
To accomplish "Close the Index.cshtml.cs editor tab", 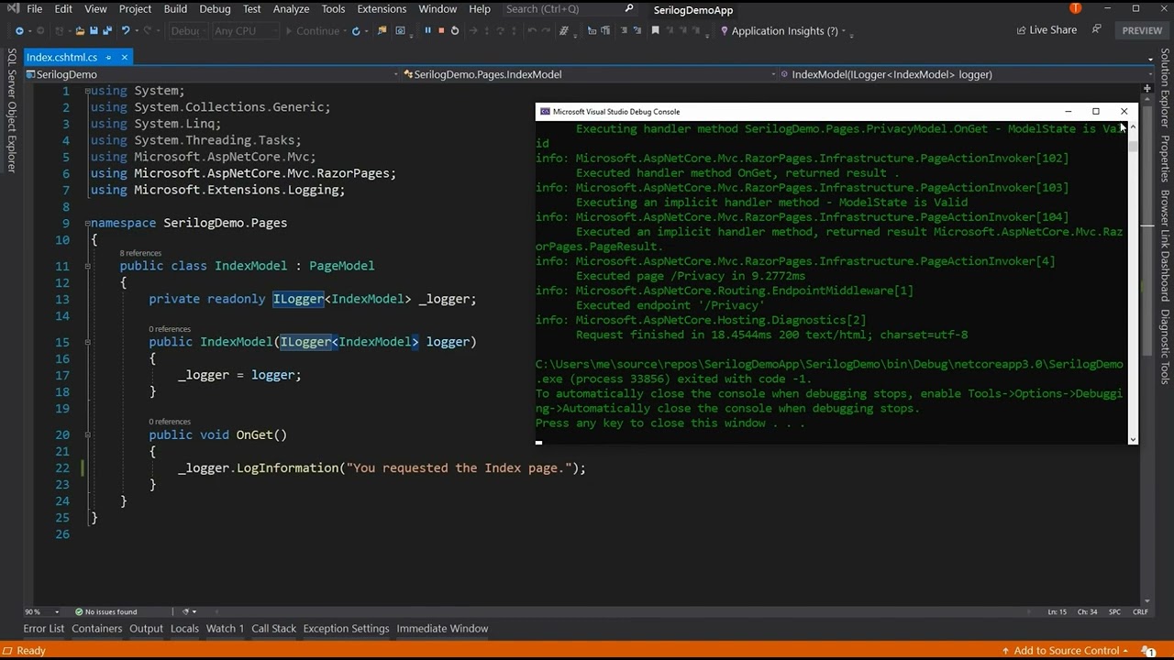I will point(125,57).
